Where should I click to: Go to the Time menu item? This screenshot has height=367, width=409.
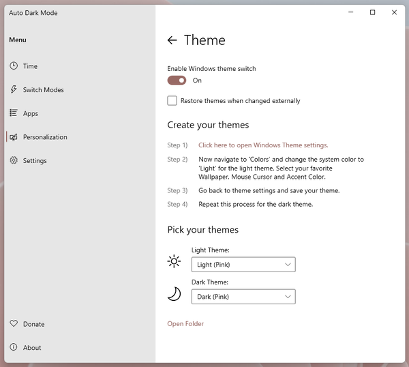[30, 66]
